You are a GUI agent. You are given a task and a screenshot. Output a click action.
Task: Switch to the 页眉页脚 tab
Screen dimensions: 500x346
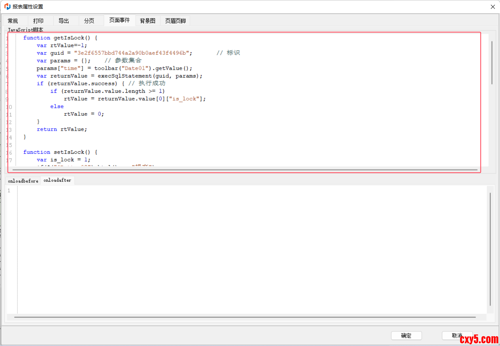click(x=175, y=21)
